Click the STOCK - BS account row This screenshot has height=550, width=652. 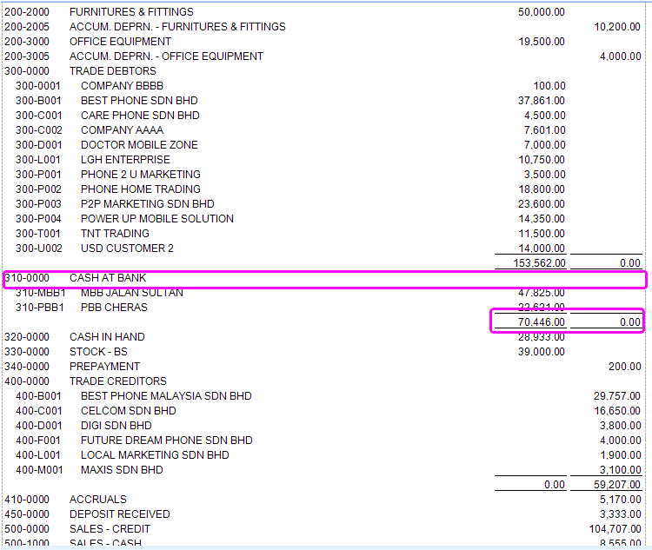pyautogui.click(x=323, y=352)
